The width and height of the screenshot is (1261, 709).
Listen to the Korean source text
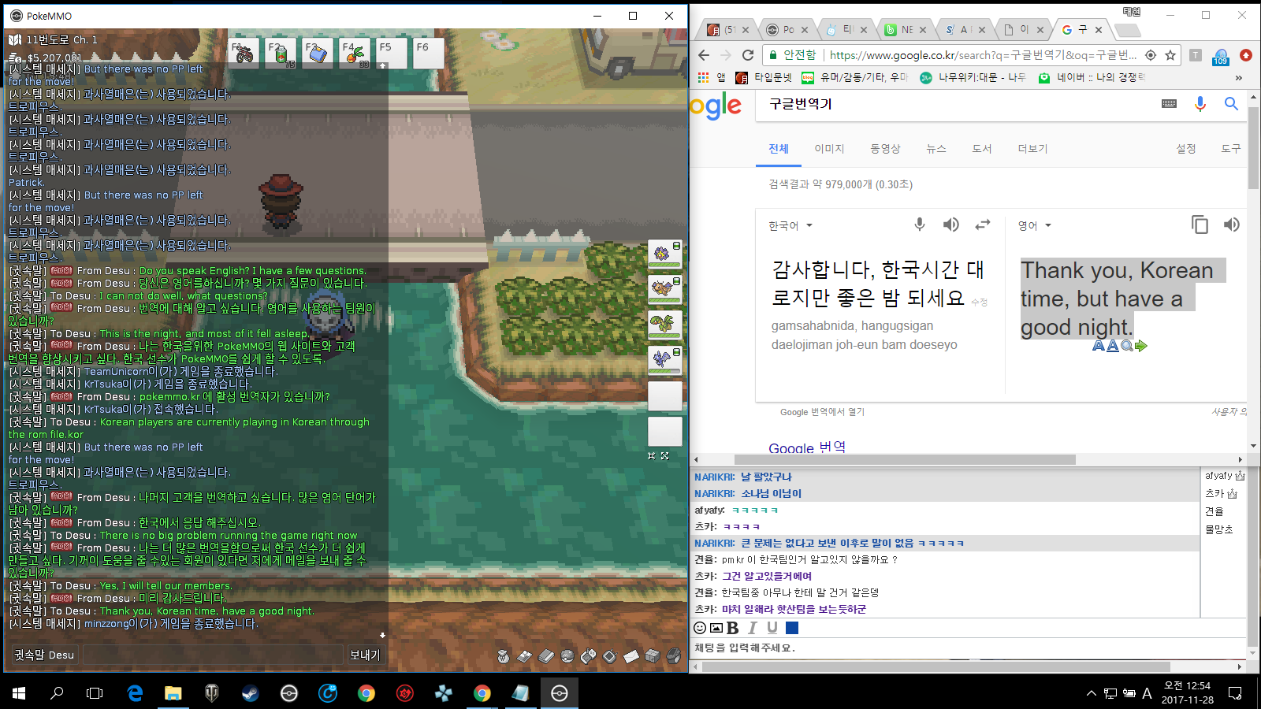pos(951,225)
